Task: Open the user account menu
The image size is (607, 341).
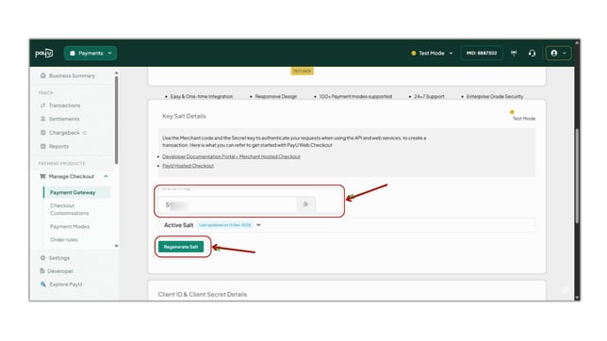Action: click(558, 53)
